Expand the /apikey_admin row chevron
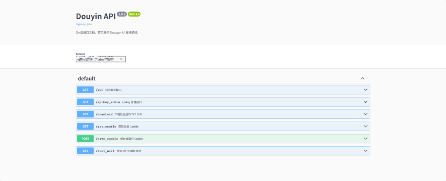 pos(365,102)
